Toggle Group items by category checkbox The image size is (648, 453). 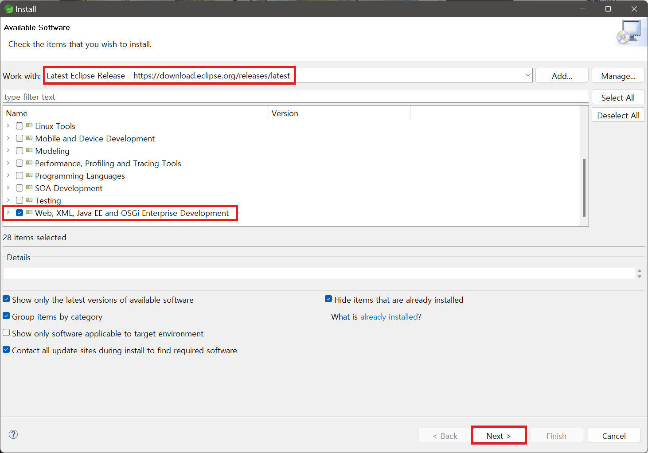tap(6, 316)
